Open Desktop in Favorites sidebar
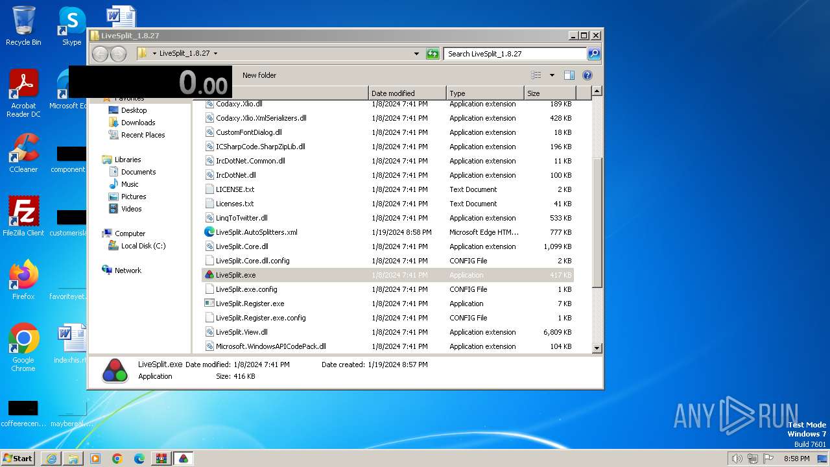 point(134,110)
